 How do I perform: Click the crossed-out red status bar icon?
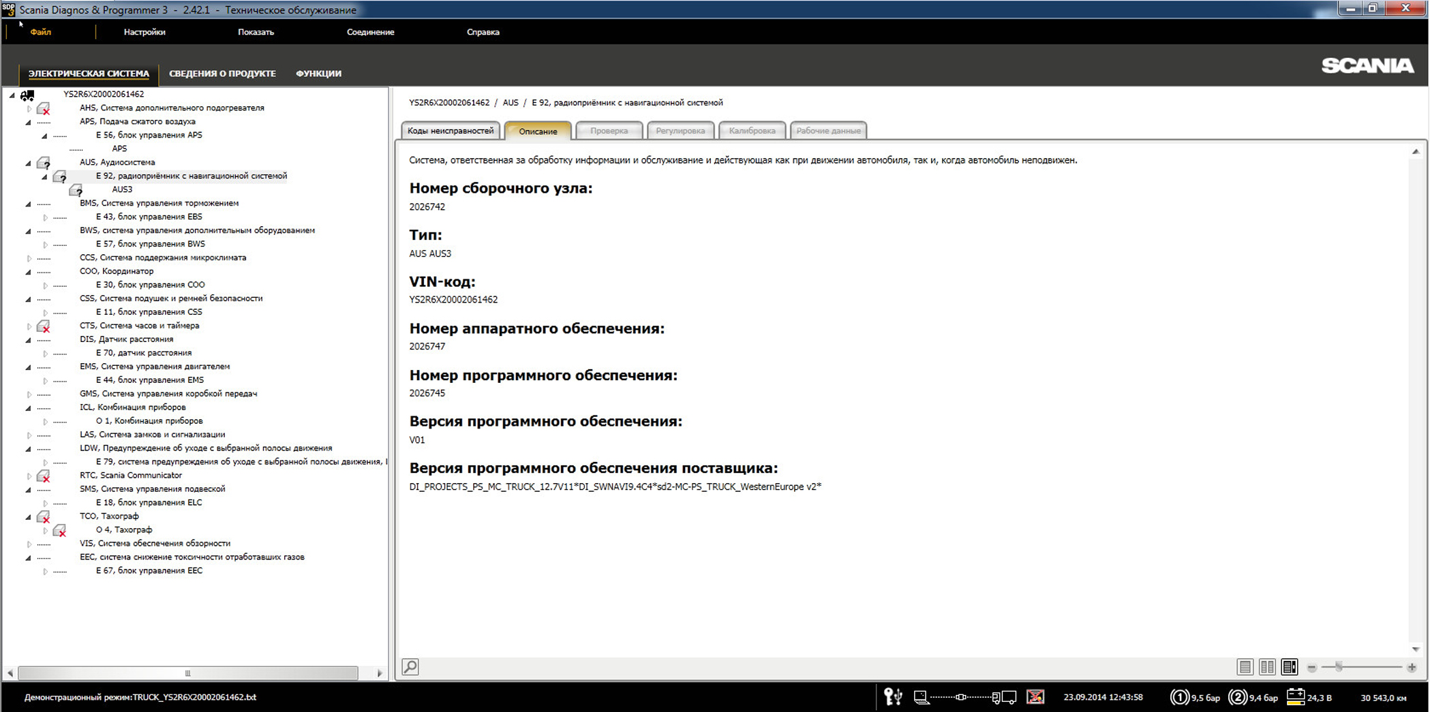point(1035,696)
